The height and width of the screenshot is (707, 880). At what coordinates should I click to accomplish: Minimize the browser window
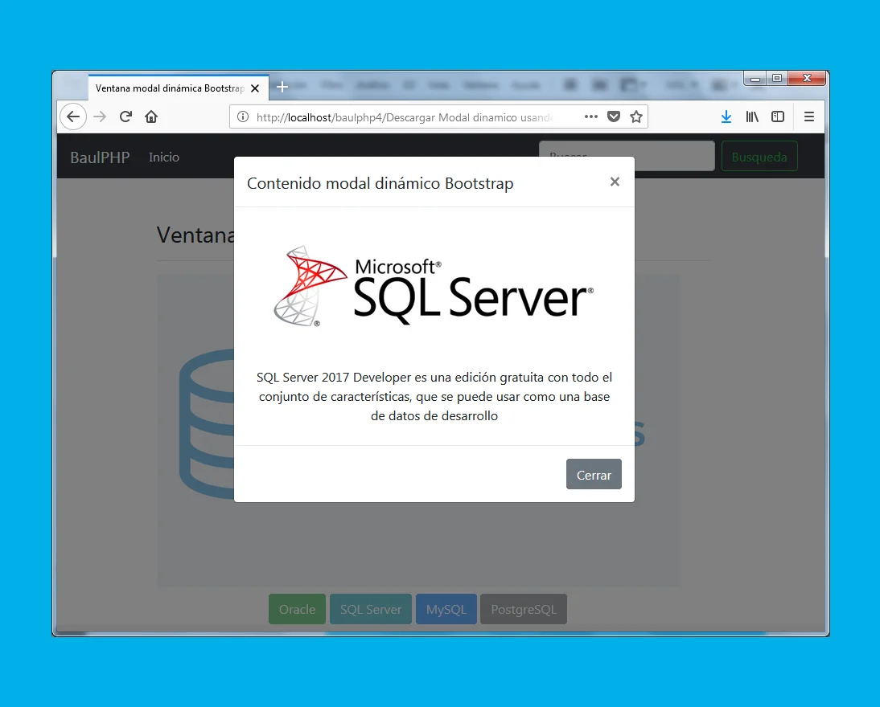[755, 79]
